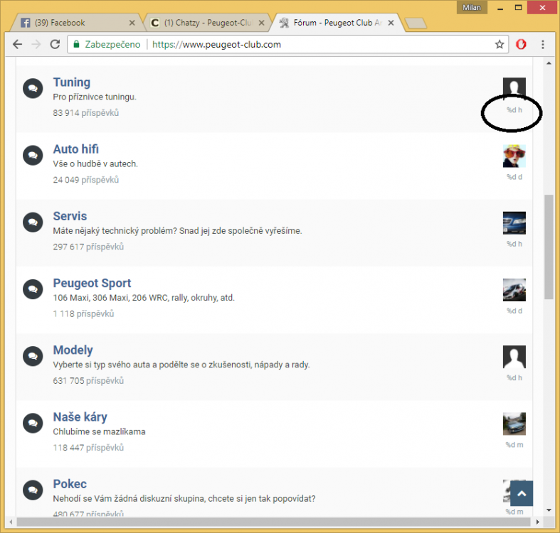Open the Peugeot Sport forum link
560x533 pixels.
tap(92, 284)
